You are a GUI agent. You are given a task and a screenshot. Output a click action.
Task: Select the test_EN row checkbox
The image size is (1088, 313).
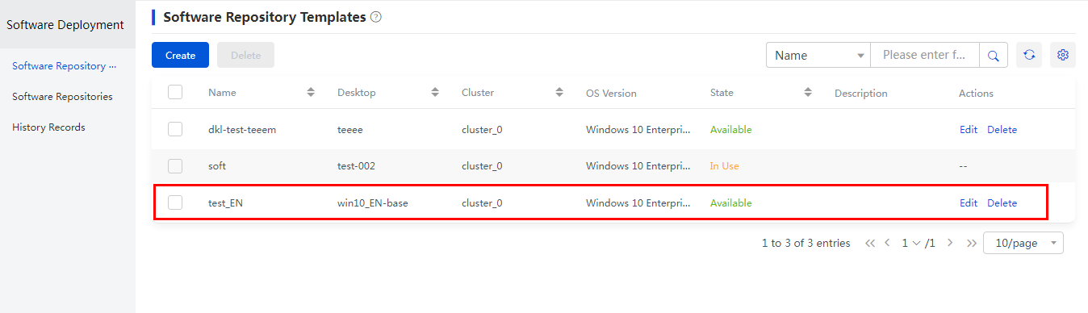(x=175, y=202)
